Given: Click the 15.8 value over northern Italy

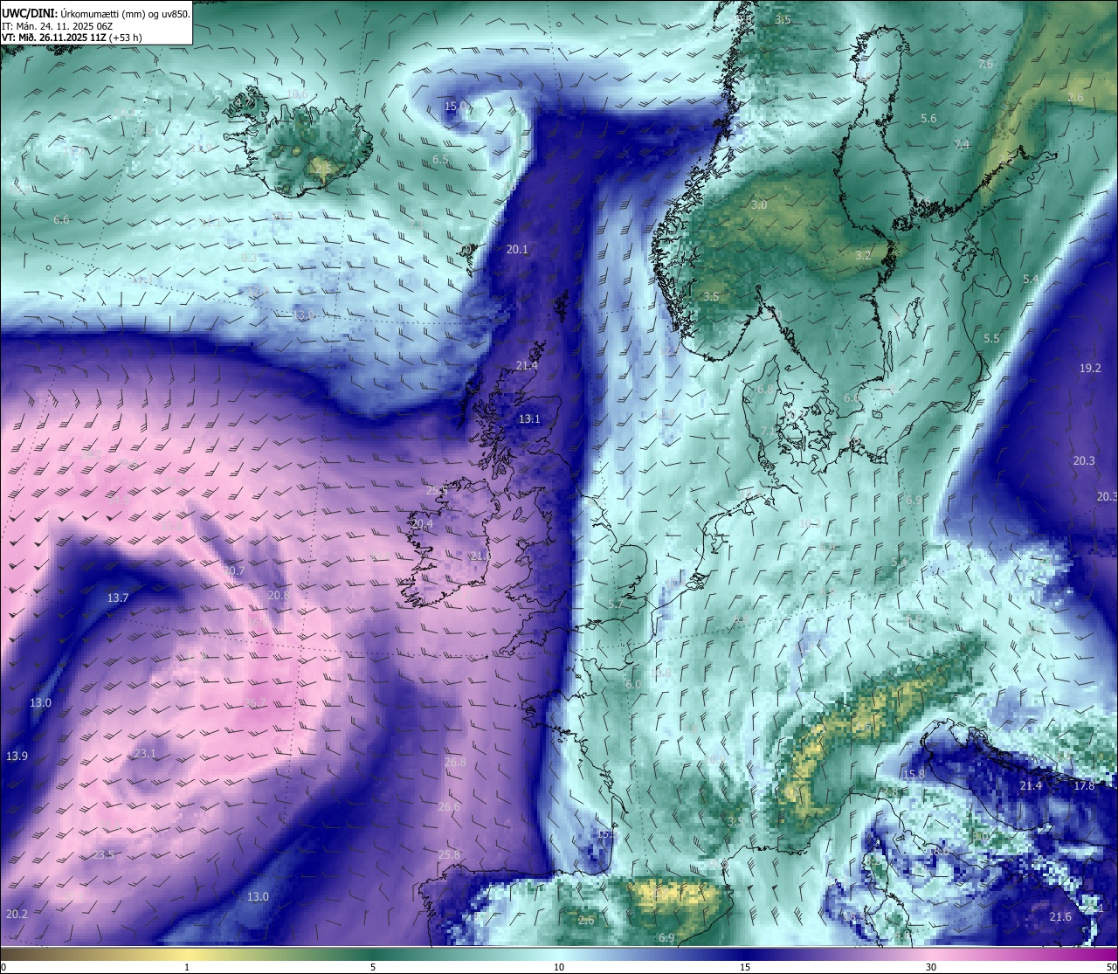Looking at the screenshot, I should click(x=914, y=775).
